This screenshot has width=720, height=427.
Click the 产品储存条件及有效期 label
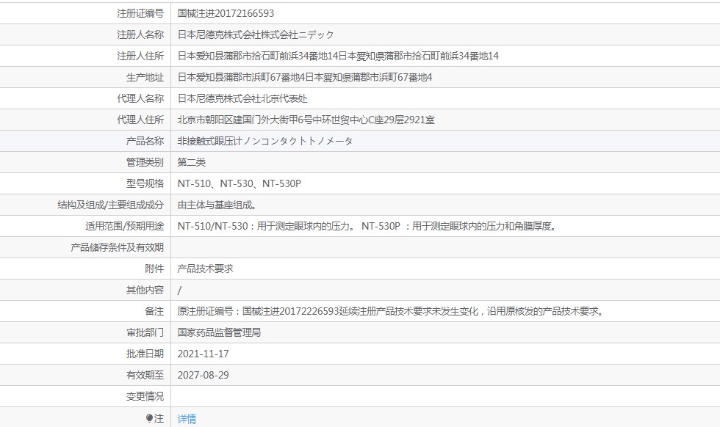pos(117,248)
